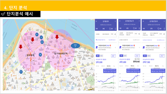Tap the comment bubble icon showing 280
167x94 pixels.
tap(111, 29)
